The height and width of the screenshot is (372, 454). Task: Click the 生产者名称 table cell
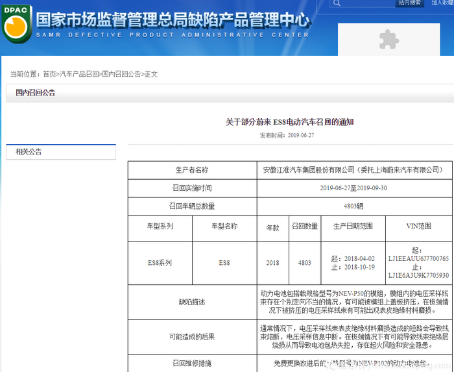pos(192,170)
